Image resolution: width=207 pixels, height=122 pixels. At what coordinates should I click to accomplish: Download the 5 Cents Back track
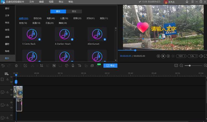[39, 39]
